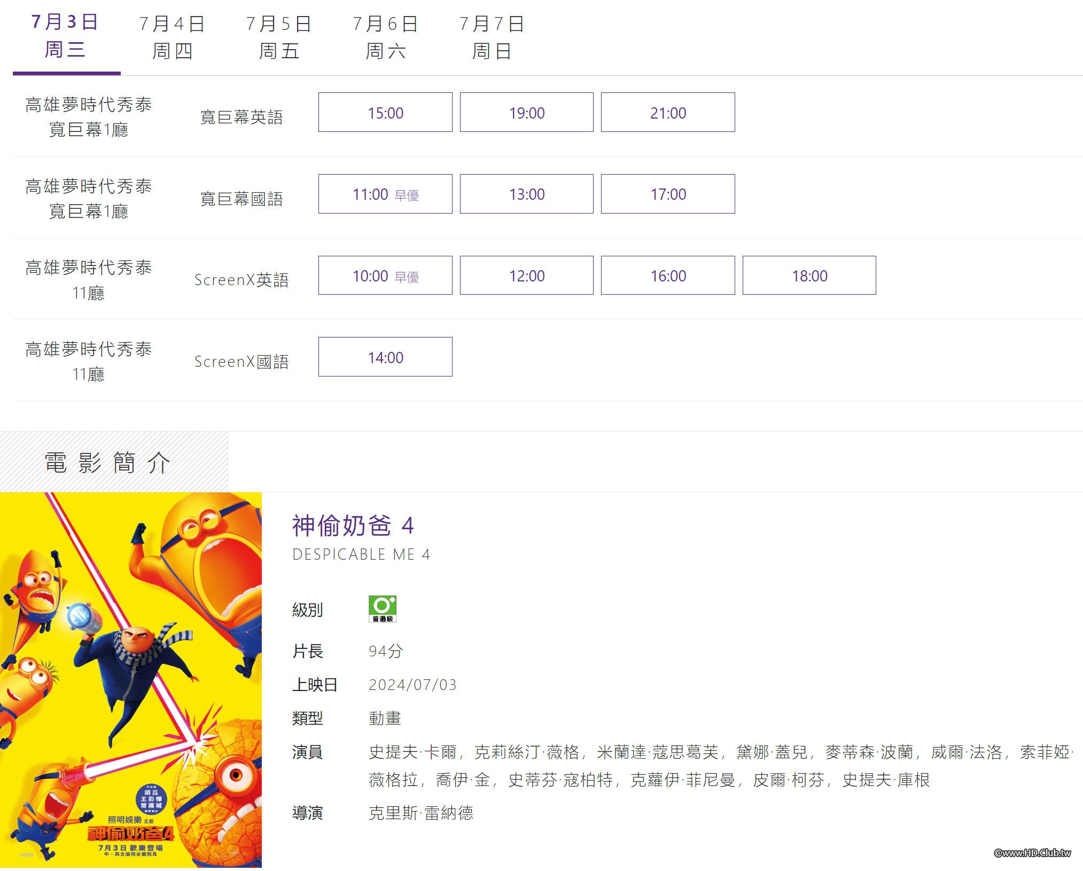This screenshot has height=871, width=1083.
Task: Open the 7月5日 周五 date tab
Action: (x=279, y=37)
